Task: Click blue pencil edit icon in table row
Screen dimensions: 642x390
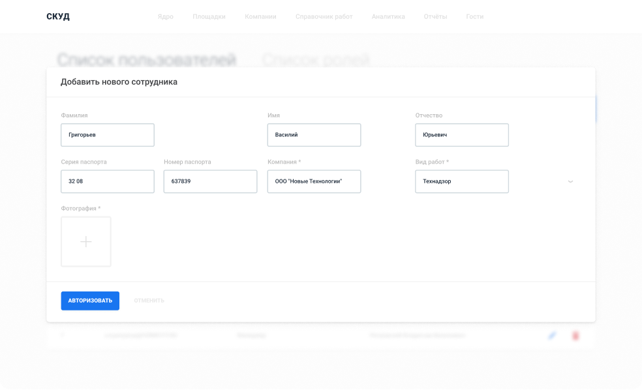Action: click(552, 336)
